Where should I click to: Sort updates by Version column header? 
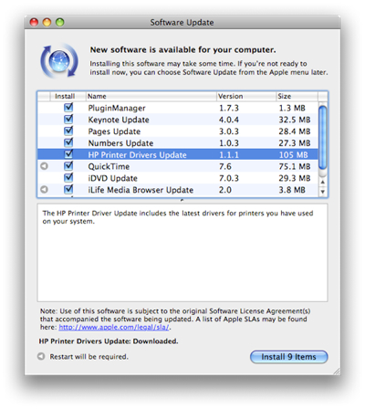(246, 96)
